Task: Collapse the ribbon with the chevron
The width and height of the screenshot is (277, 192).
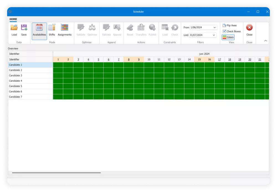Action: click(266, 41)
